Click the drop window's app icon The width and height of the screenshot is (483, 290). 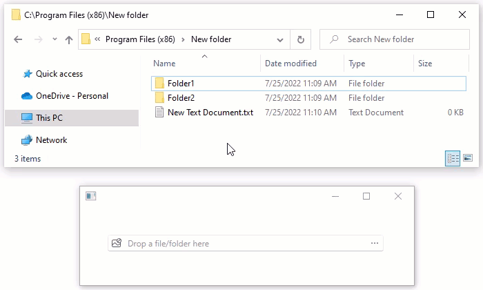click(x=91, y=196)
